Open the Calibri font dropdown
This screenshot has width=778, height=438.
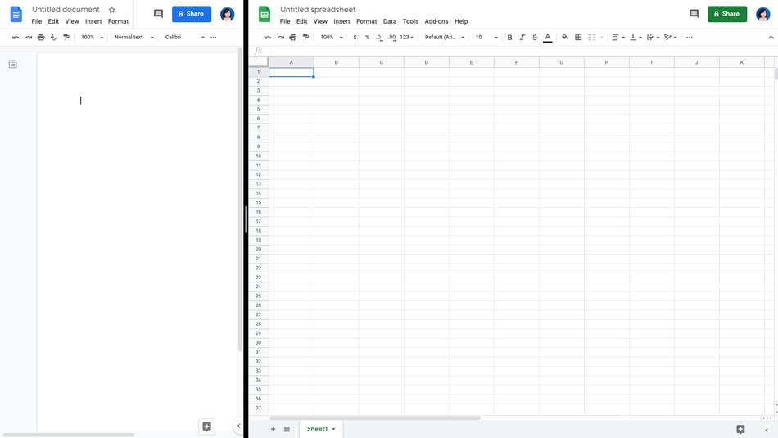(184, 37)
